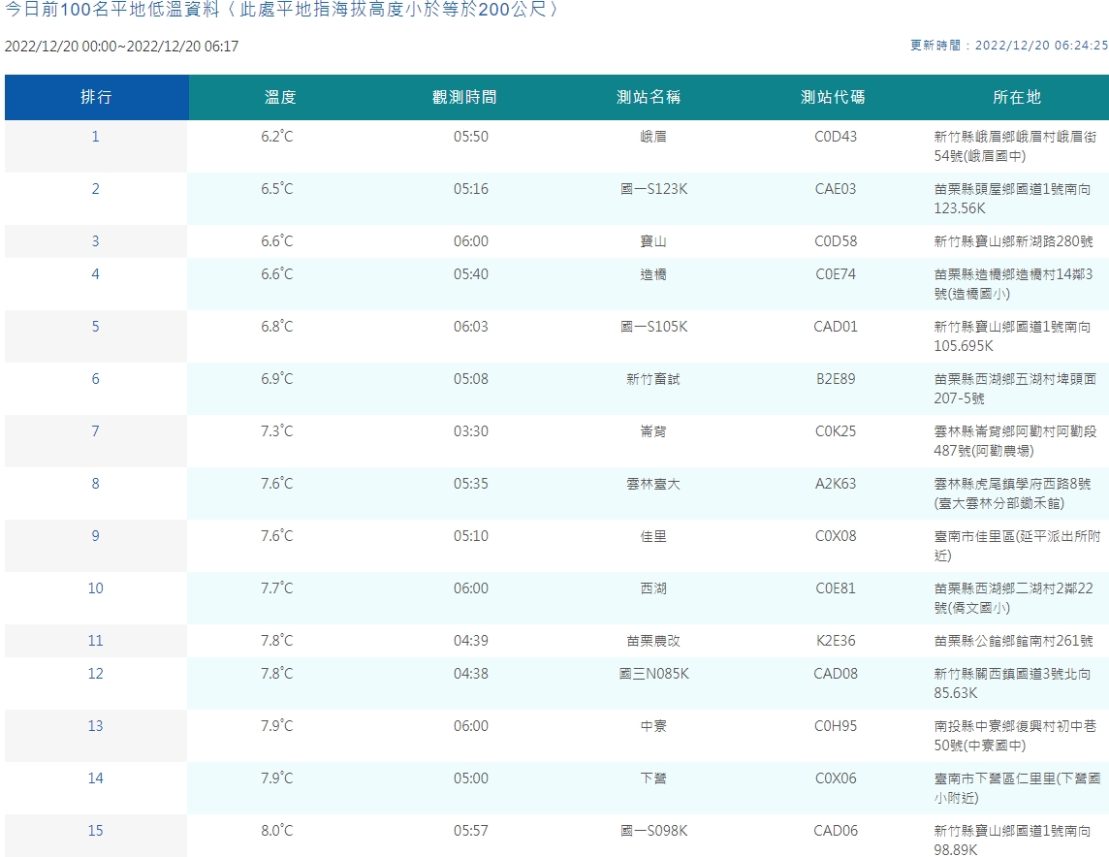Screen dimensions: 1109x857
Task: Click address 苗栗縣公館鄉館南村261號
Action: [1013, 641]
